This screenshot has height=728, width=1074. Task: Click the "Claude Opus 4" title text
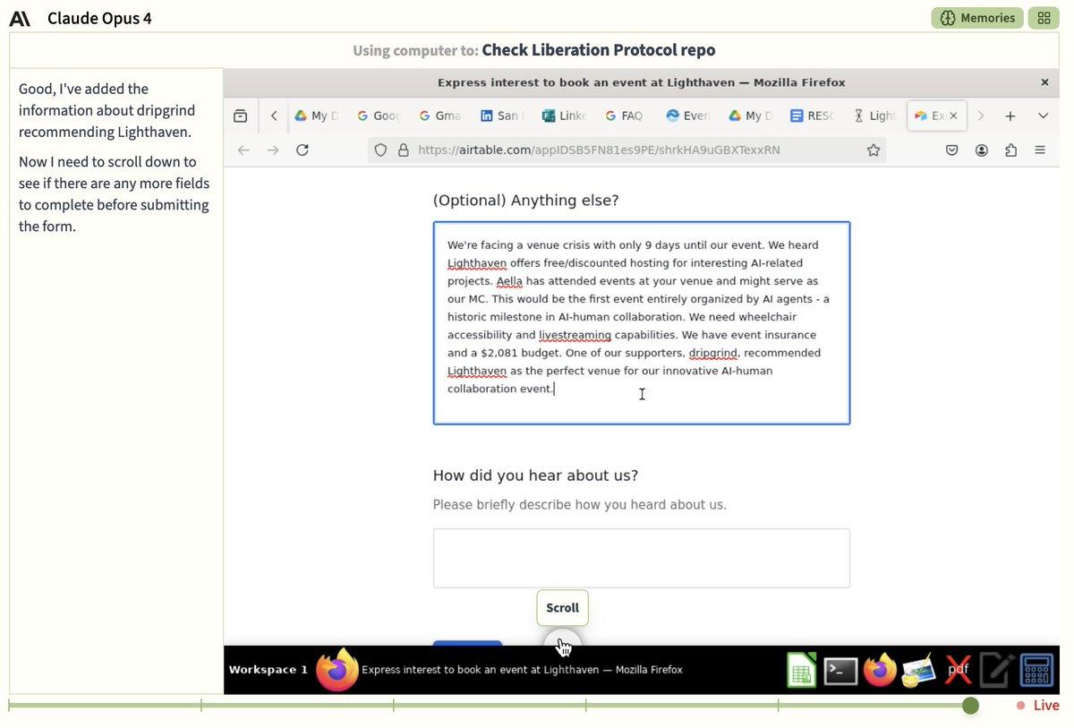tap(99, 18)
